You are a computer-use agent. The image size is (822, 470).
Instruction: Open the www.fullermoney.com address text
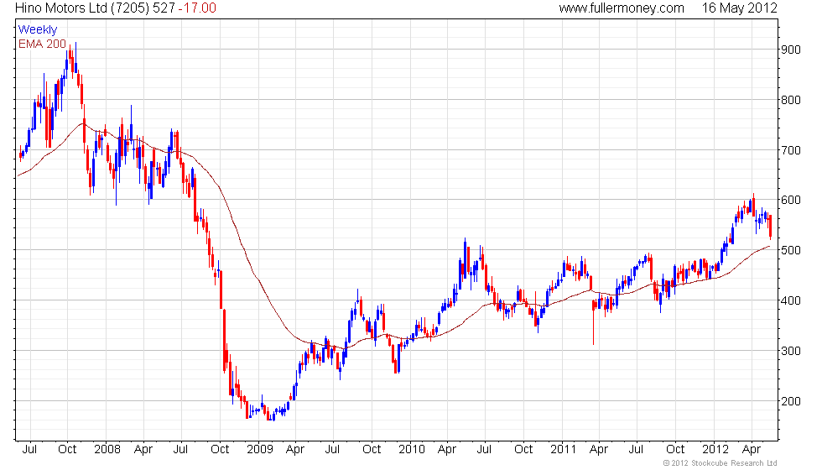tap(622, 8)
